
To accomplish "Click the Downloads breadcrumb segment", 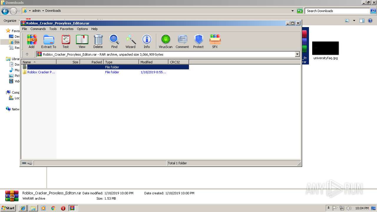I will coord(53,11).
